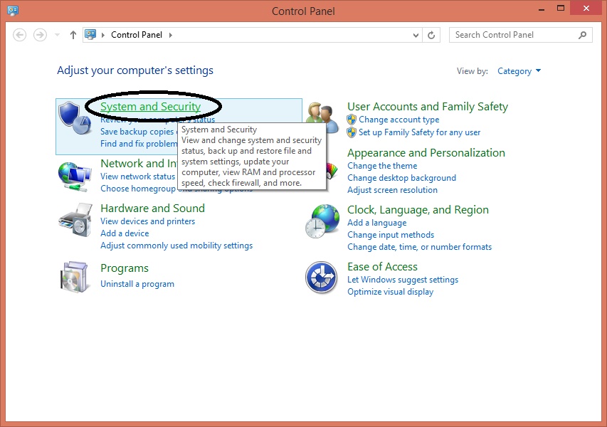607x427 pixels.
Task: Click Find and fix problems link
Action: pyautogui.click(x=139, y=144)
